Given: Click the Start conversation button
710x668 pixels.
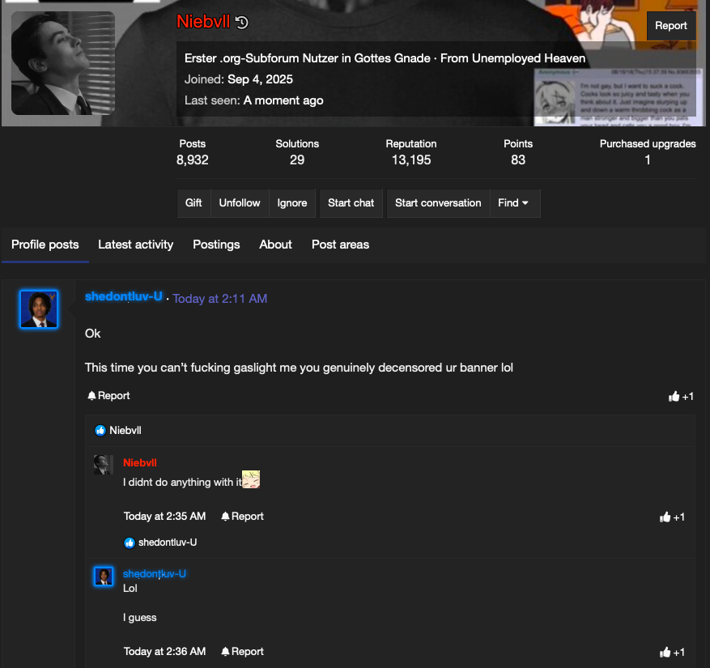Looking at the screenshot, I should click(x=438, y=203).
